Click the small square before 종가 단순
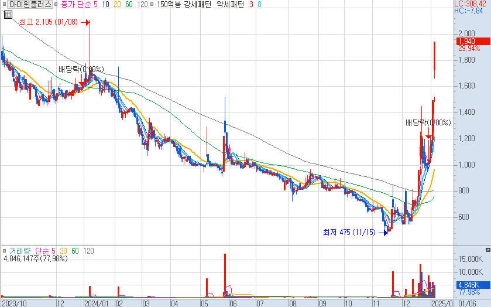Screen dimensions: 491x307 [x=56, y=4]
